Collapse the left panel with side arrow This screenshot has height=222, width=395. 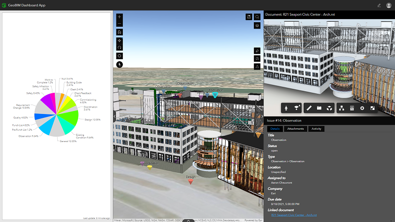pos(115,116)
